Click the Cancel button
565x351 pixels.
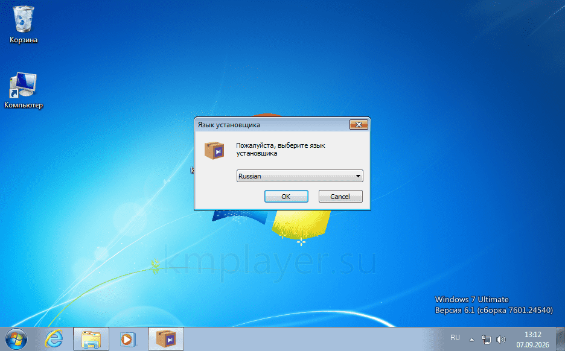click(340, 197)
